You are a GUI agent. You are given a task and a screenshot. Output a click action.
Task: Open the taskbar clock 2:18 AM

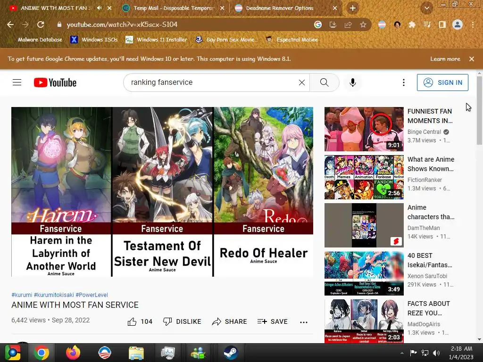point(461,353)
